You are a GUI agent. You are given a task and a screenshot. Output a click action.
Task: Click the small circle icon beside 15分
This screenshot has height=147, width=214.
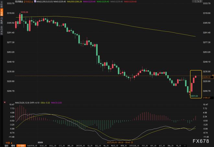[32, 2]
